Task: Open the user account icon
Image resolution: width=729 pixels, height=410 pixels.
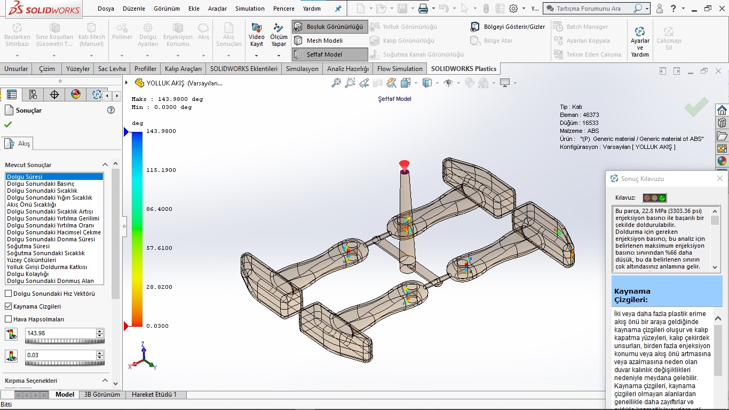Action: pyautogui.click(x=660, y=9)
